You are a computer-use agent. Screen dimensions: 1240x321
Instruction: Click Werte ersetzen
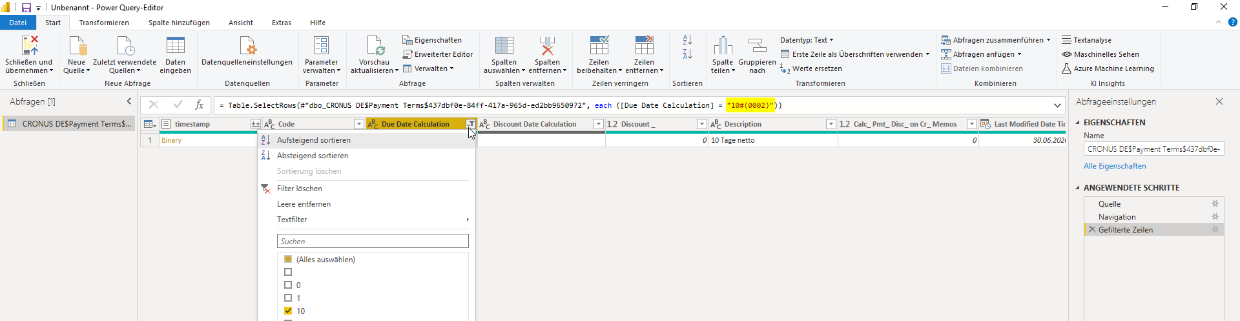(x=811, y=68)
